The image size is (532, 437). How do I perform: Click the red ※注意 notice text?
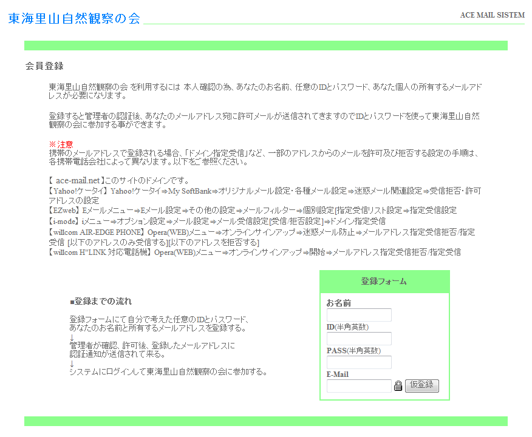(x=61, y=144)
